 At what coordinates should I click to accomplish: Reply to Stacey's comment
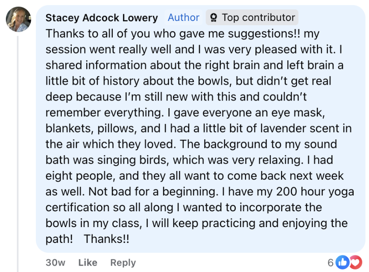(123, 263)
